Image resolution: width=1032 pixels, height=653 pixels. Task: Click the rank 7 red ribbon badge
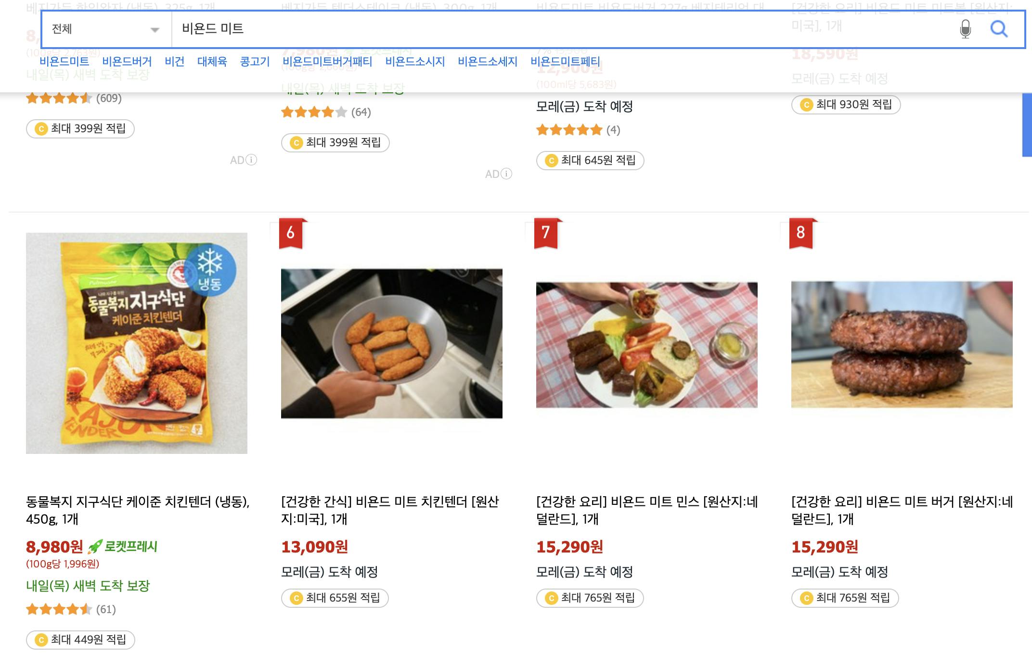pos(546,233)
